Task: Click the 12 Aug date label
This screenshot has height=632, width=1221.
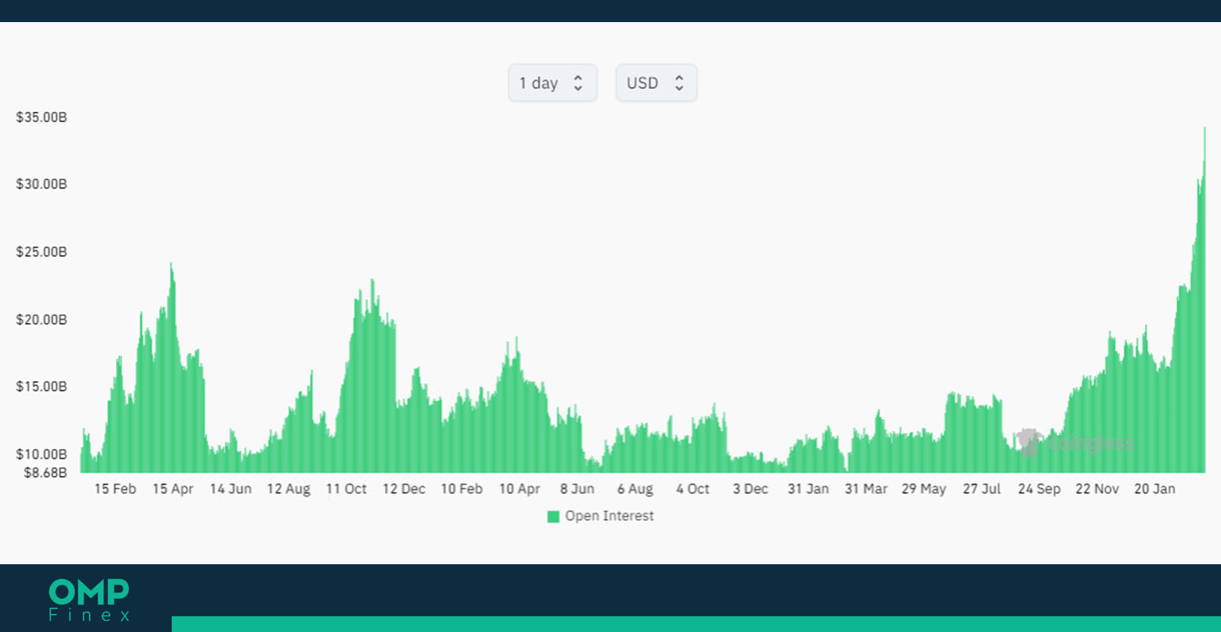Action: coord(288,489)
